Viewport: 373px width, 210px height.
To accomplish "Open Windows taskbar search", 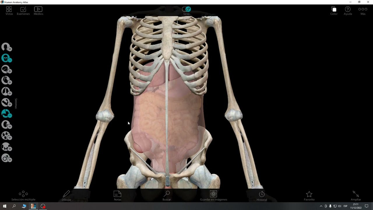I will [x=14, y=206].
